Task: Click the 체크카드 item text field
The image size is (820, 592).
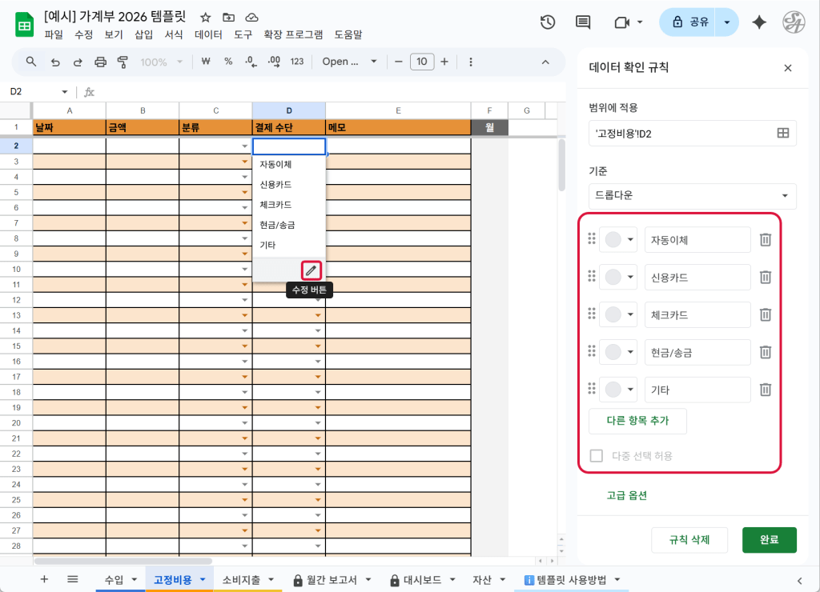Action: click(x=697, y=314)
